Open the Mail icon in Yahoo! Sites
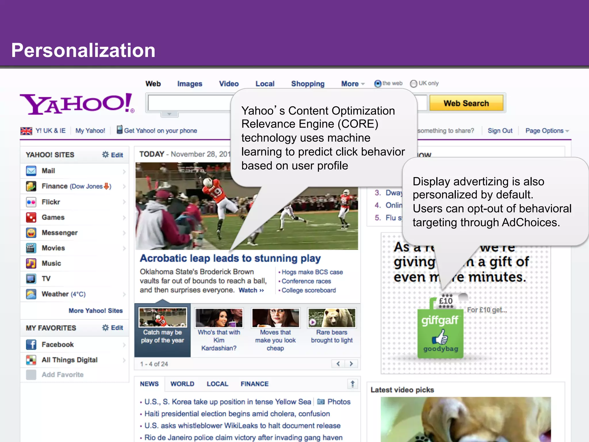This screenshot has width=589, height=442. pos(31,171)
